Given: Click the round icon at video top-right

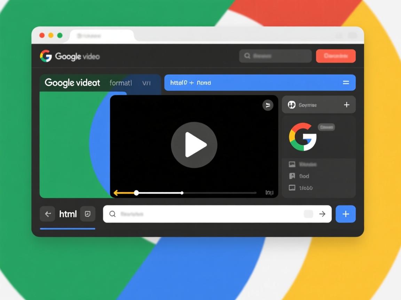Looking at the screenshot, I should 268,105.
